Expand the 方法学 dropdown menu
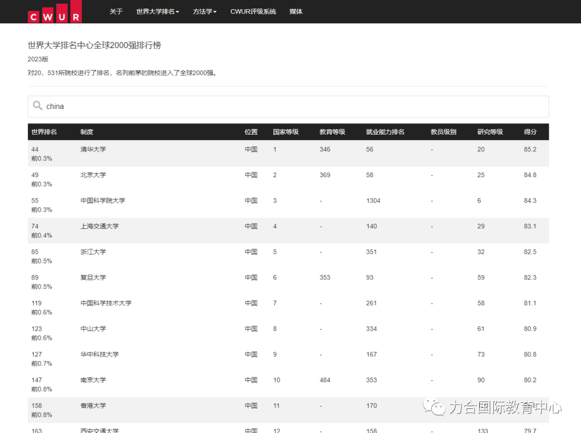This screenshot has height=433, width=581. 204,11
